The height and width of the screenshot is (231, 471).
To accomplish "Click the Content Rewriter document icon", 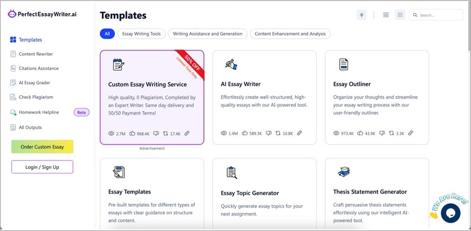I will [x=13, y=54].
